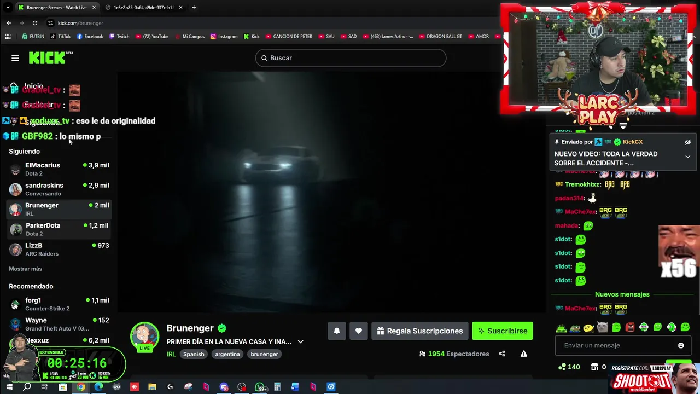Reload the page in Chrome
The height and width of the screenshot is (394, 700).
pos(35,23)
